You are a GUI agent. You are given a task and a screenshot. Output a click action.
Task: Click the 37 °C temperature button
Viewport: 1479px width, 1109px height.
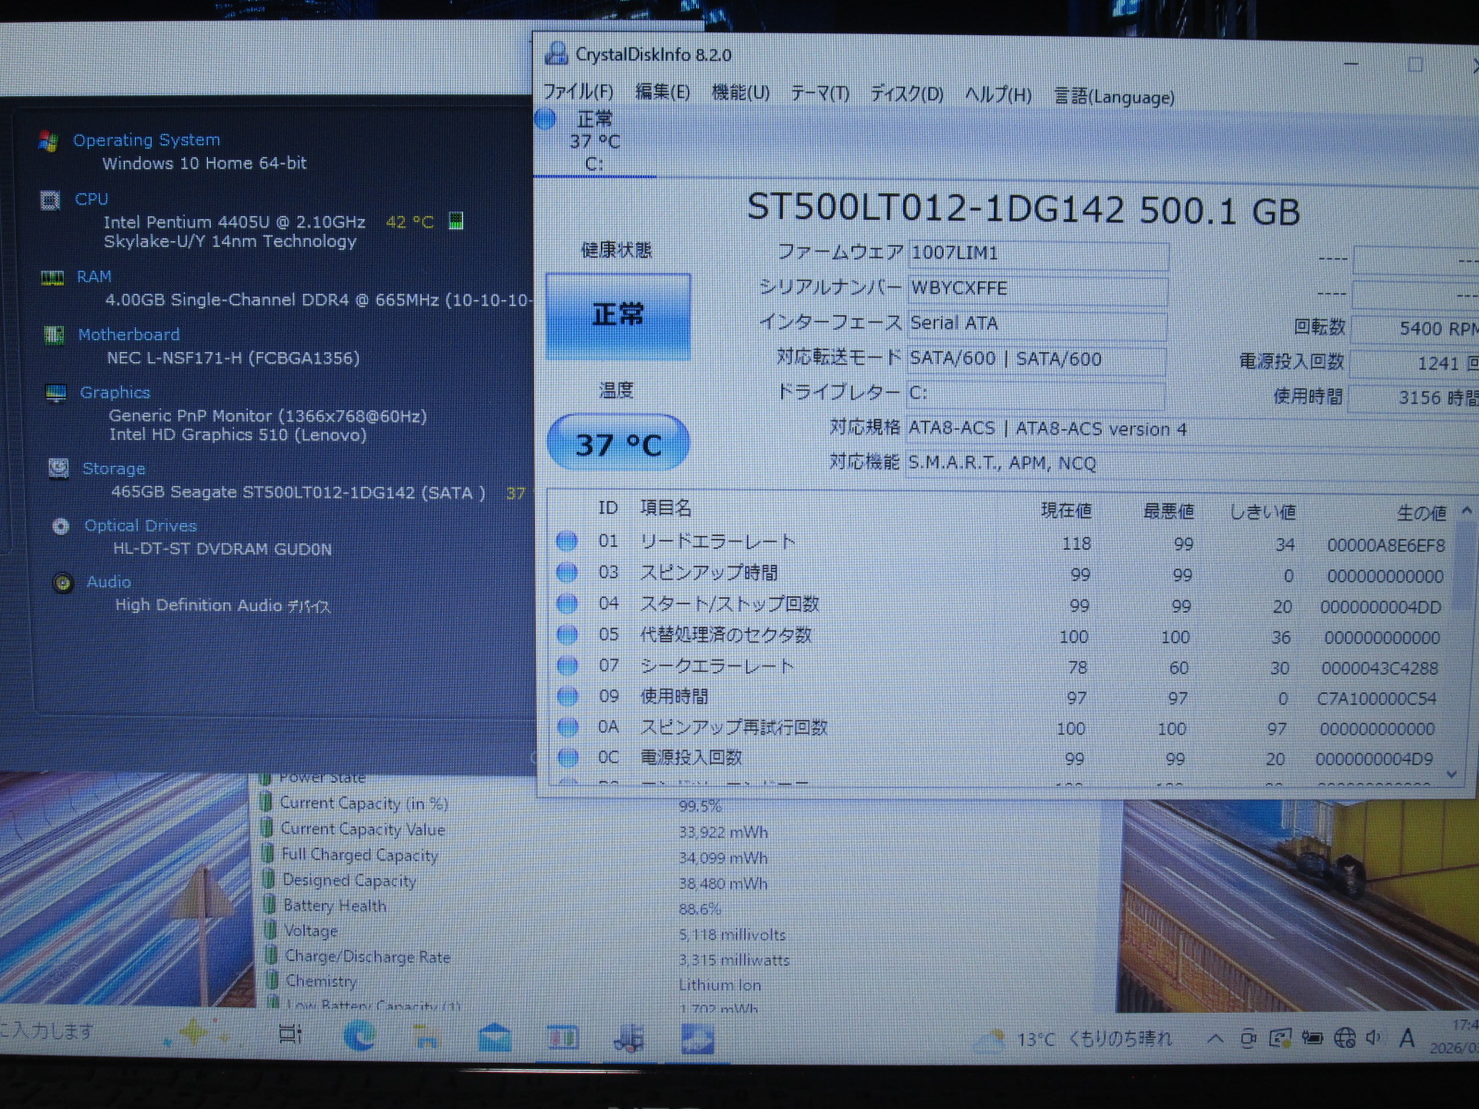pyautogui.click(x=617, y=444)
